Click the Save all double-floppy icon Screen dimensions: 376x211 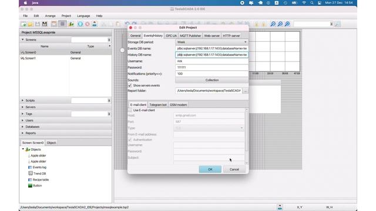[x=45, y=24]
